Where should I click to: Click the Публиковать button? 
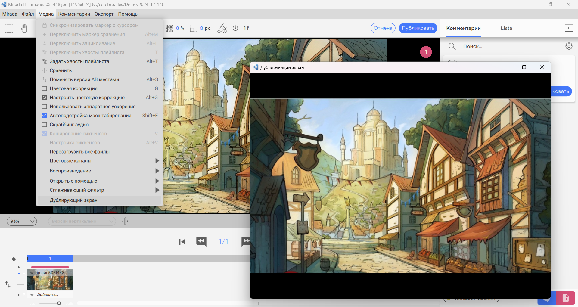(x=418, y=28)
